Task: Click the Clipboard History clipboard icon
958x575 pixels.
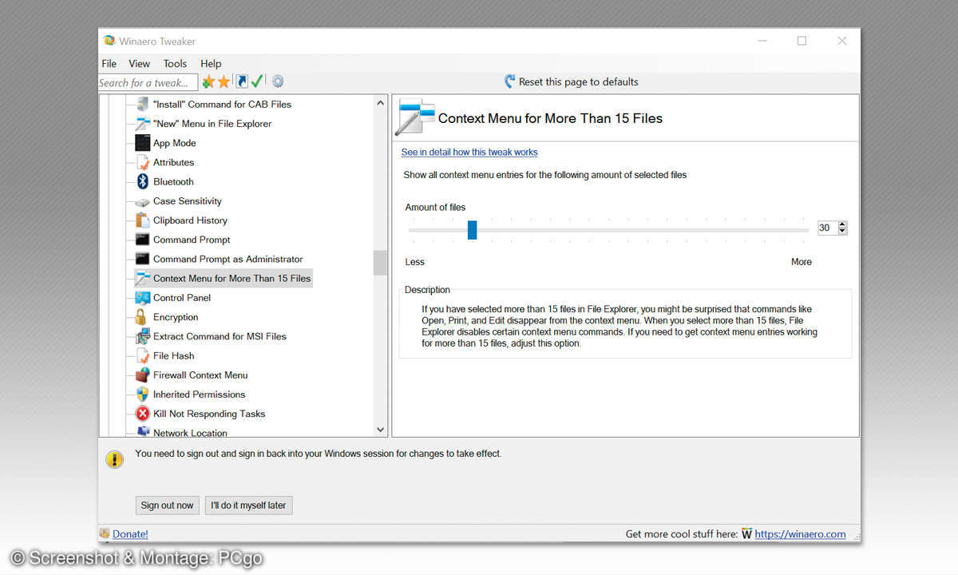Action: (142, 220)
